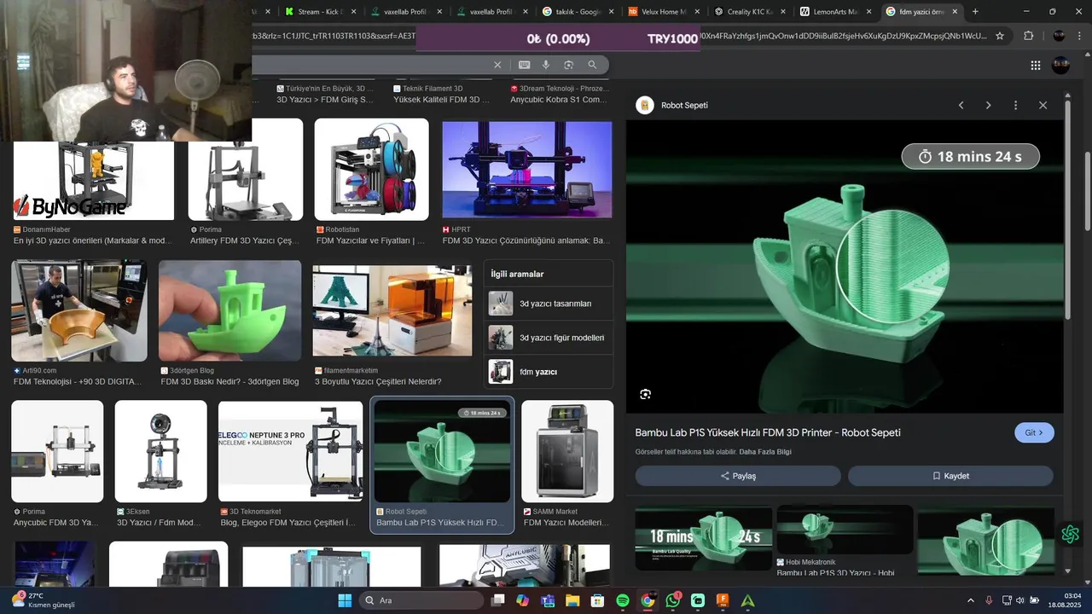Open the Daha Fazla Bilgi link
This screenshot has width=1092, height=614.
[765, 452]
